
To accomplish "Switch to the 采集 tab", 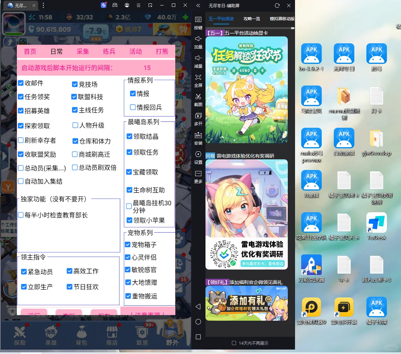I will tap(83, 52).
